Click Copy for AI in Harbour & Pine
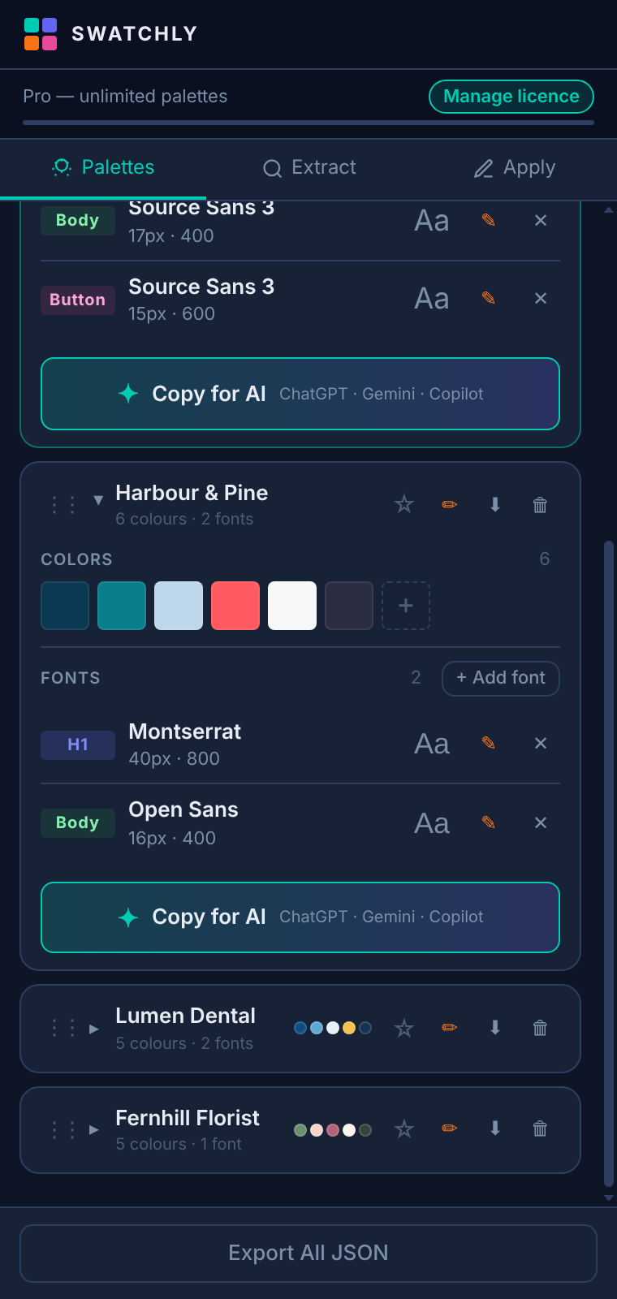Viewport: 617px width, 1299px height. tap(300, 917)
